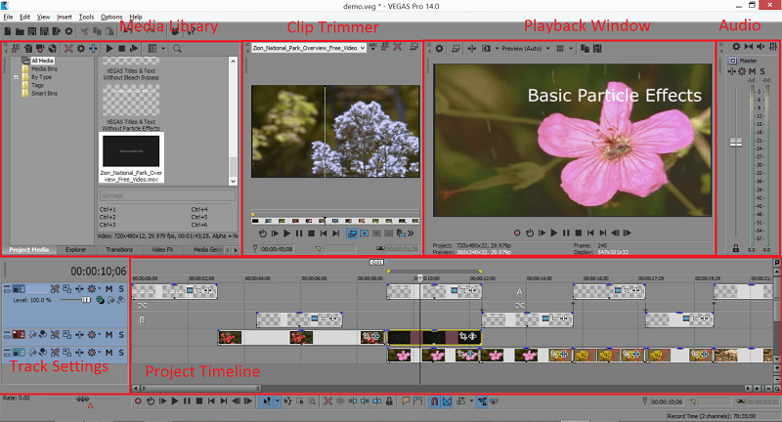Expand the By Type node in the media tree
The height and width of the screenshot is (422, 782).
click(x=16, y=77)
